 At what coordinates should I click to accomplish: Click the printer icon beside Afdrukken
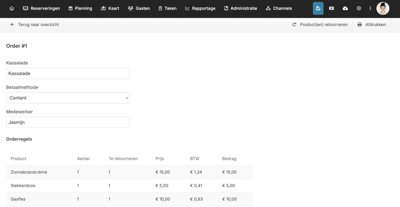click(359, 25)
